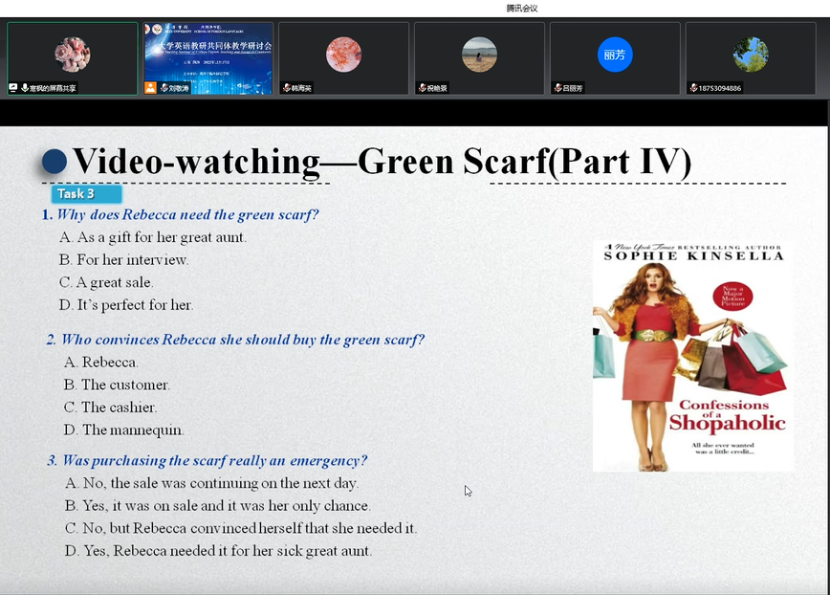This screenshot has height=595, width=830.
Task: Open 祝艳景's participant tile avatar
Action: (x=479, y=55)
